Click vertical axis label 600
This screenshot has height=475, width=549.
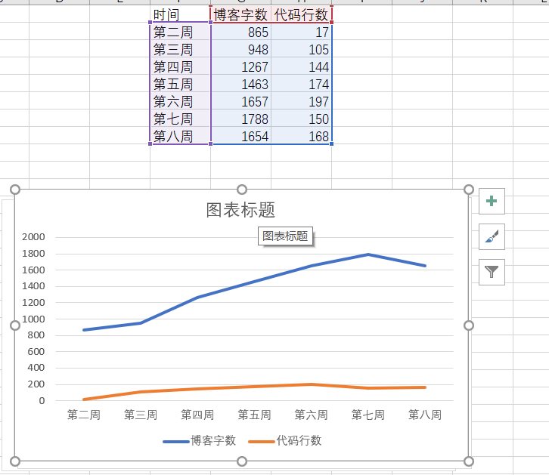point(36,352)
